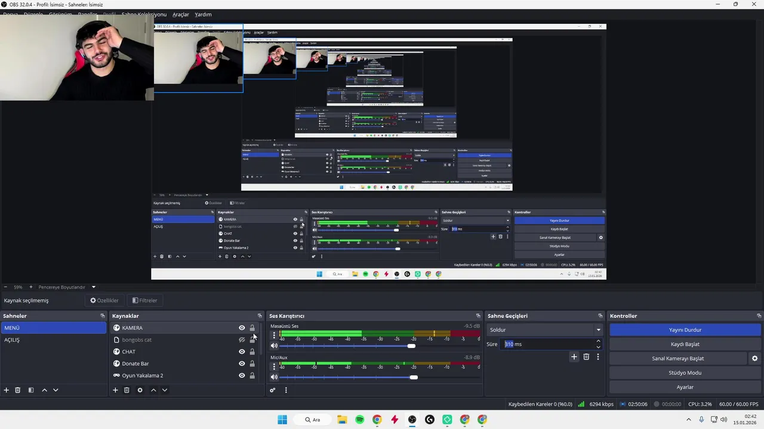Remove selected source with Kaynaklar trash icon
The width and height of the screenshot is (764, 429).
click(127, 390)
